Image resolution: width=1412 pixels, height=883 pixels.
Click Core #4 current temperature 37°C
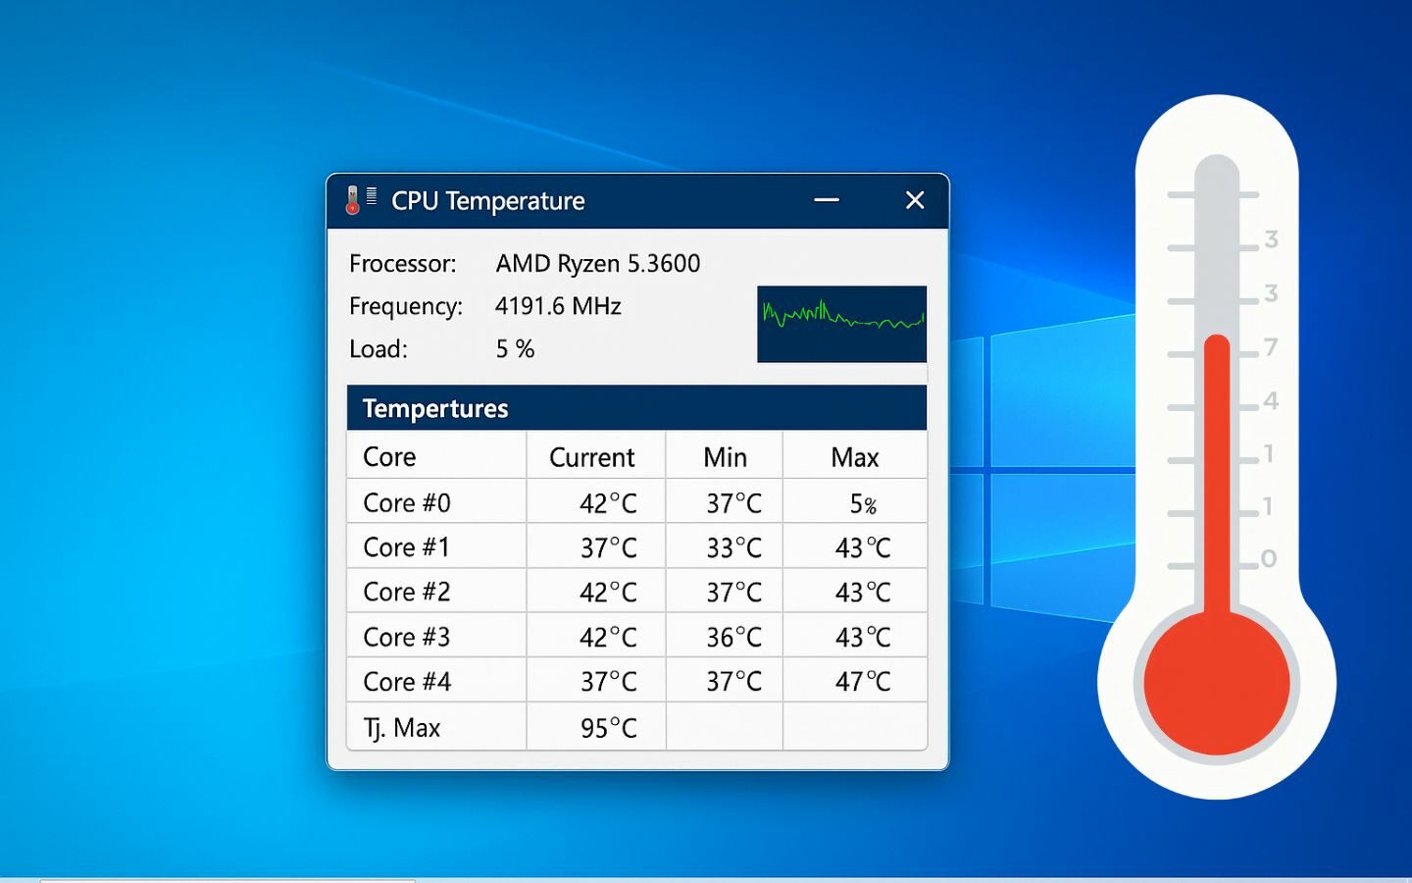tap(608, 682)
